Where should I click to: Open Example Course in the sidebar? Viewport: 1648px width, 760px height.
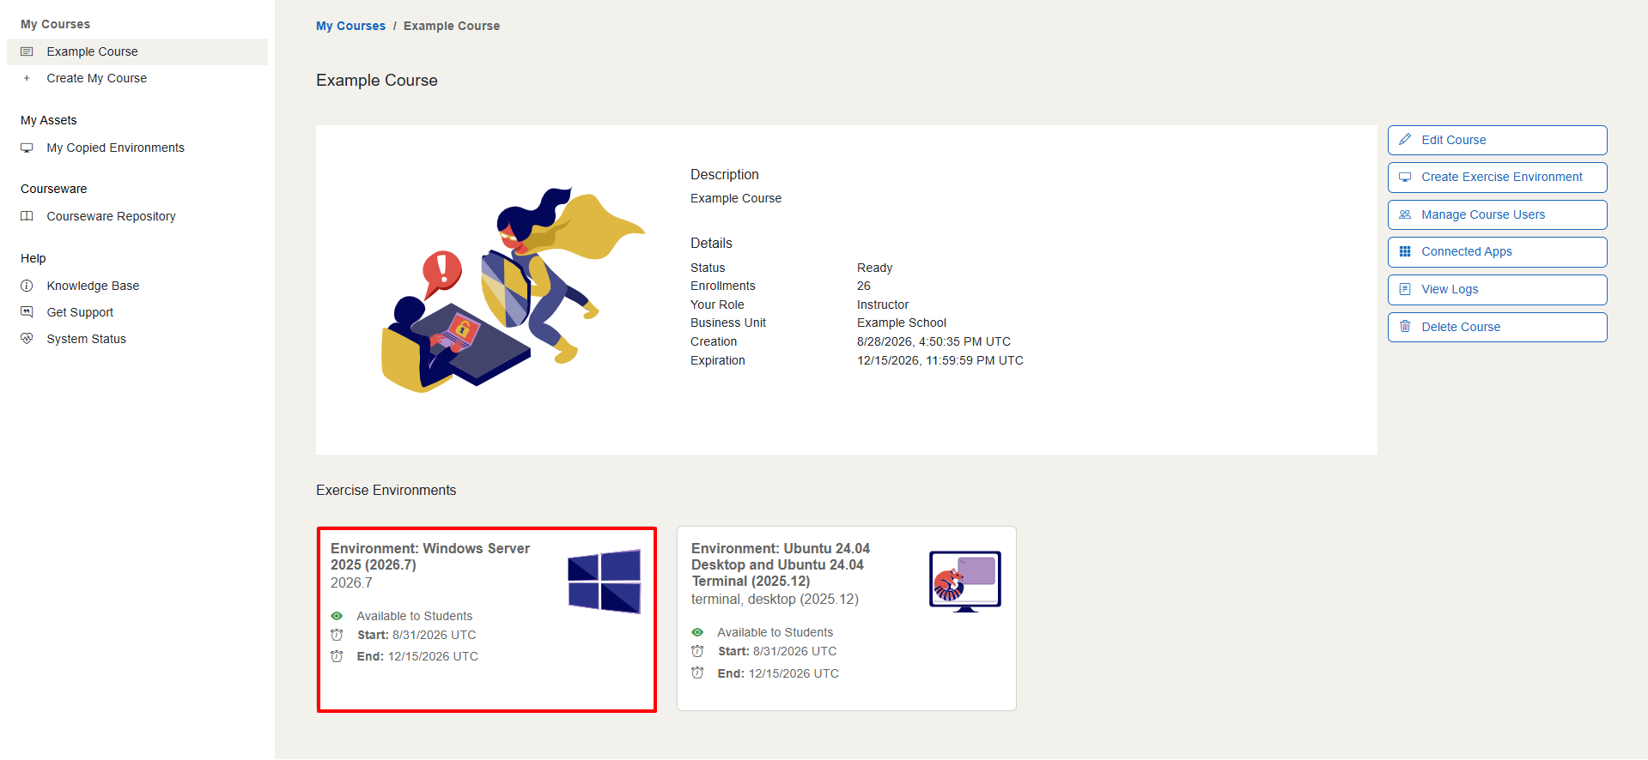(x=137, y=51)
